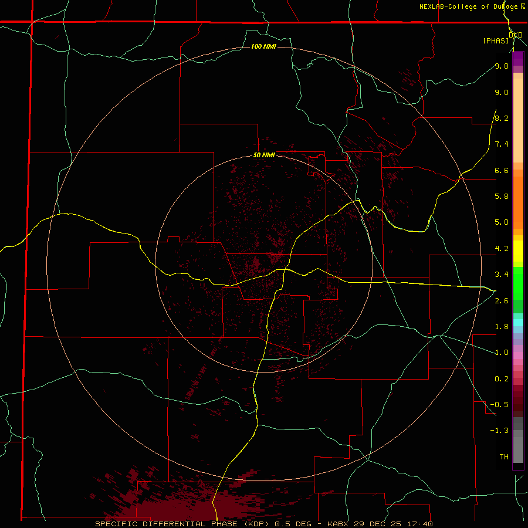The width and height of the screenshot is (528, 528).
Task: Click the TH legend label
Action: click(504, 457)
